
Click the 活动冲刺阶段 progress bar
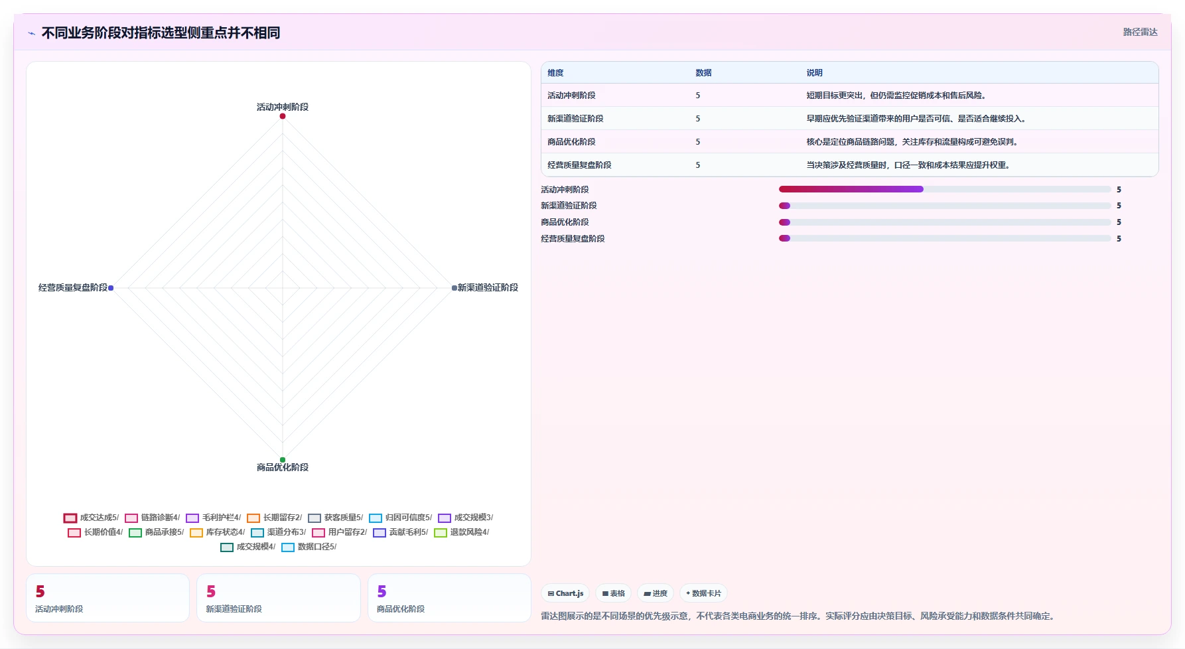click(x=945, y=189)
